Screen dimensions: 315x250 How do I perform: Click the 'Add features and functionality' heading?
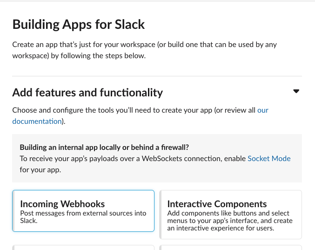point(87,93)
